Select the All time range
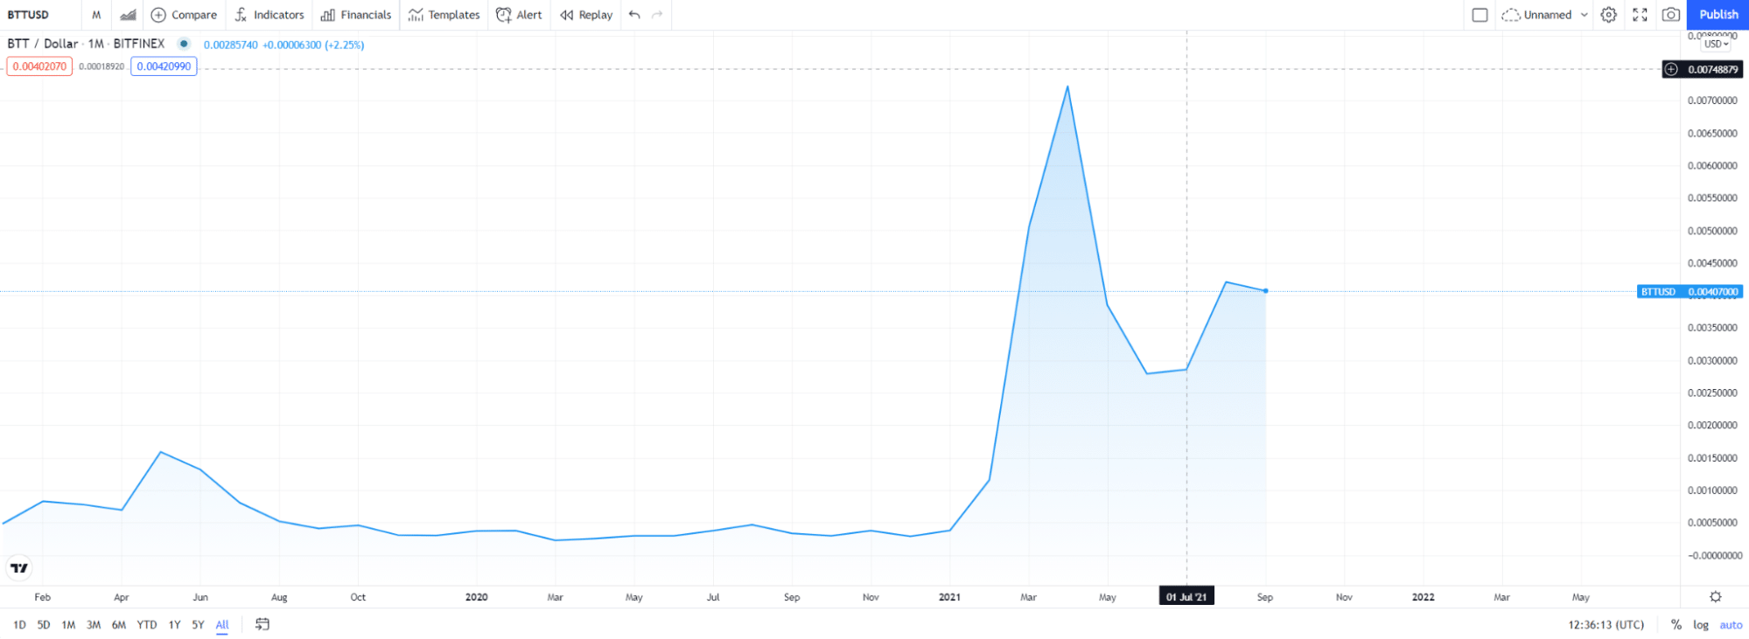Image resolution: width=1749 pixels, height=639 pixels. [222, 625]
